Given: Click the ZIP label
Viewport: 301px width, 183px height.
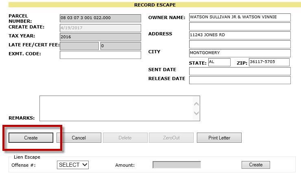Looking at the screenshot, I should [242, 63].
